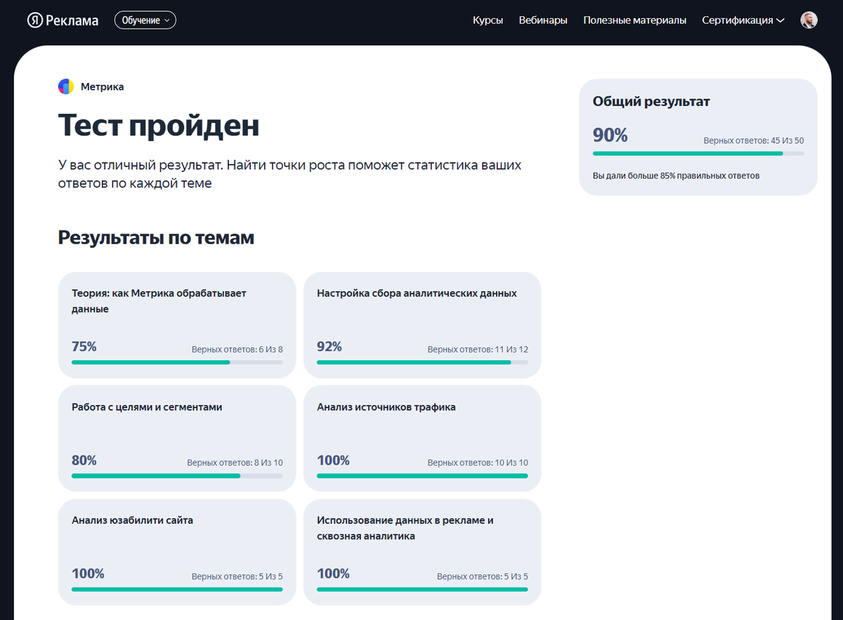
Task: Click the 75% score value
Action: [x=84, y=347]
